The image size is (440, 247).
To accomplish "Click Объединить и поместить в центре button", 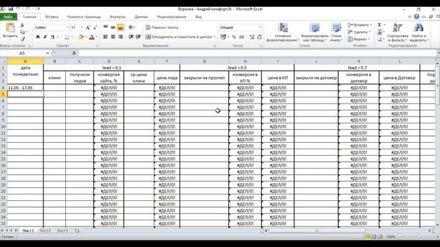I will (180, 36).
